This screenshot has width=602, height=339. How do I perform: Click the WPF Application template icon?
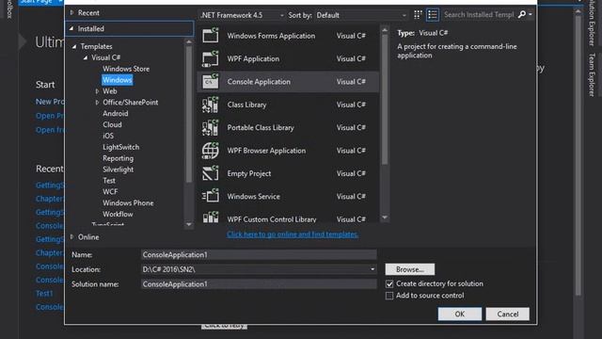tap(211, 58)
